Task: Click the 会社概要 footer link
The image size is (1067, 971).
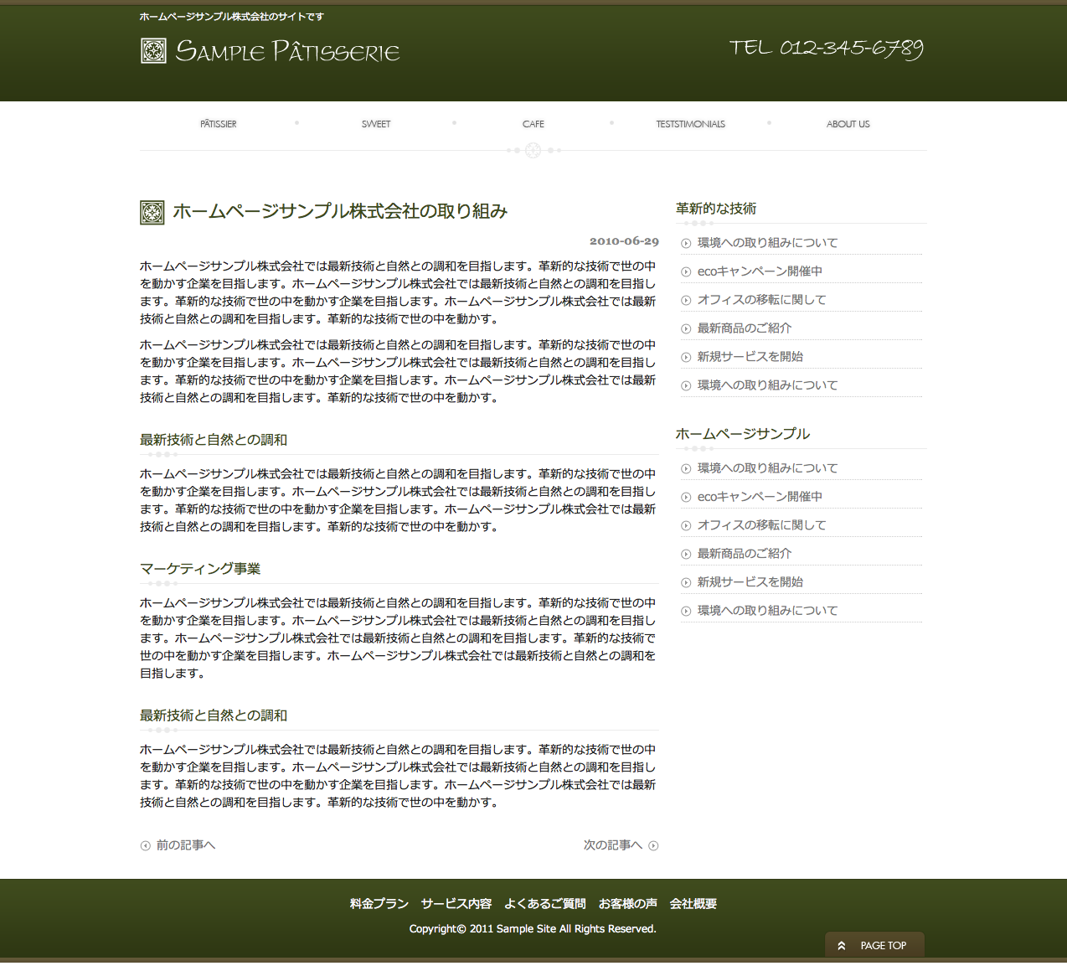Action: point(693,904)
